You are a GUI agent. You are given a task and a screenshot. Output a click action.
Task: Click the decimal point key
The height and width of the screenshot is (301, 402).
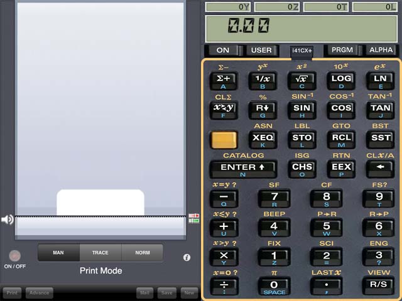tap(327, 287)
